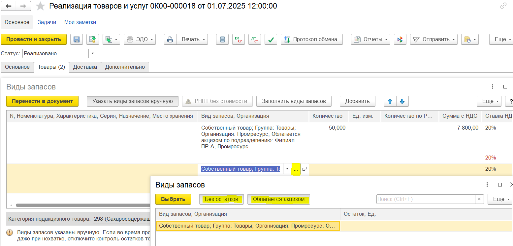Image resolution: width=513 pixels, height=246 pixels.
Task: Add document to favorites with the star
Action: tap(41, 6)
